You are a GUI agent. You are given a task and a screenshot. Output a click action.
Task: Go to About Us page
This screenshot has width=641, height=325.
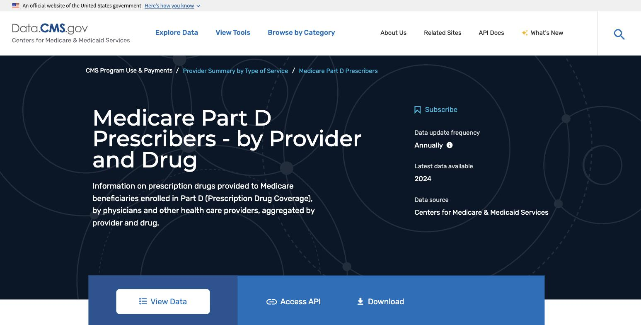[x=393, y=33]
